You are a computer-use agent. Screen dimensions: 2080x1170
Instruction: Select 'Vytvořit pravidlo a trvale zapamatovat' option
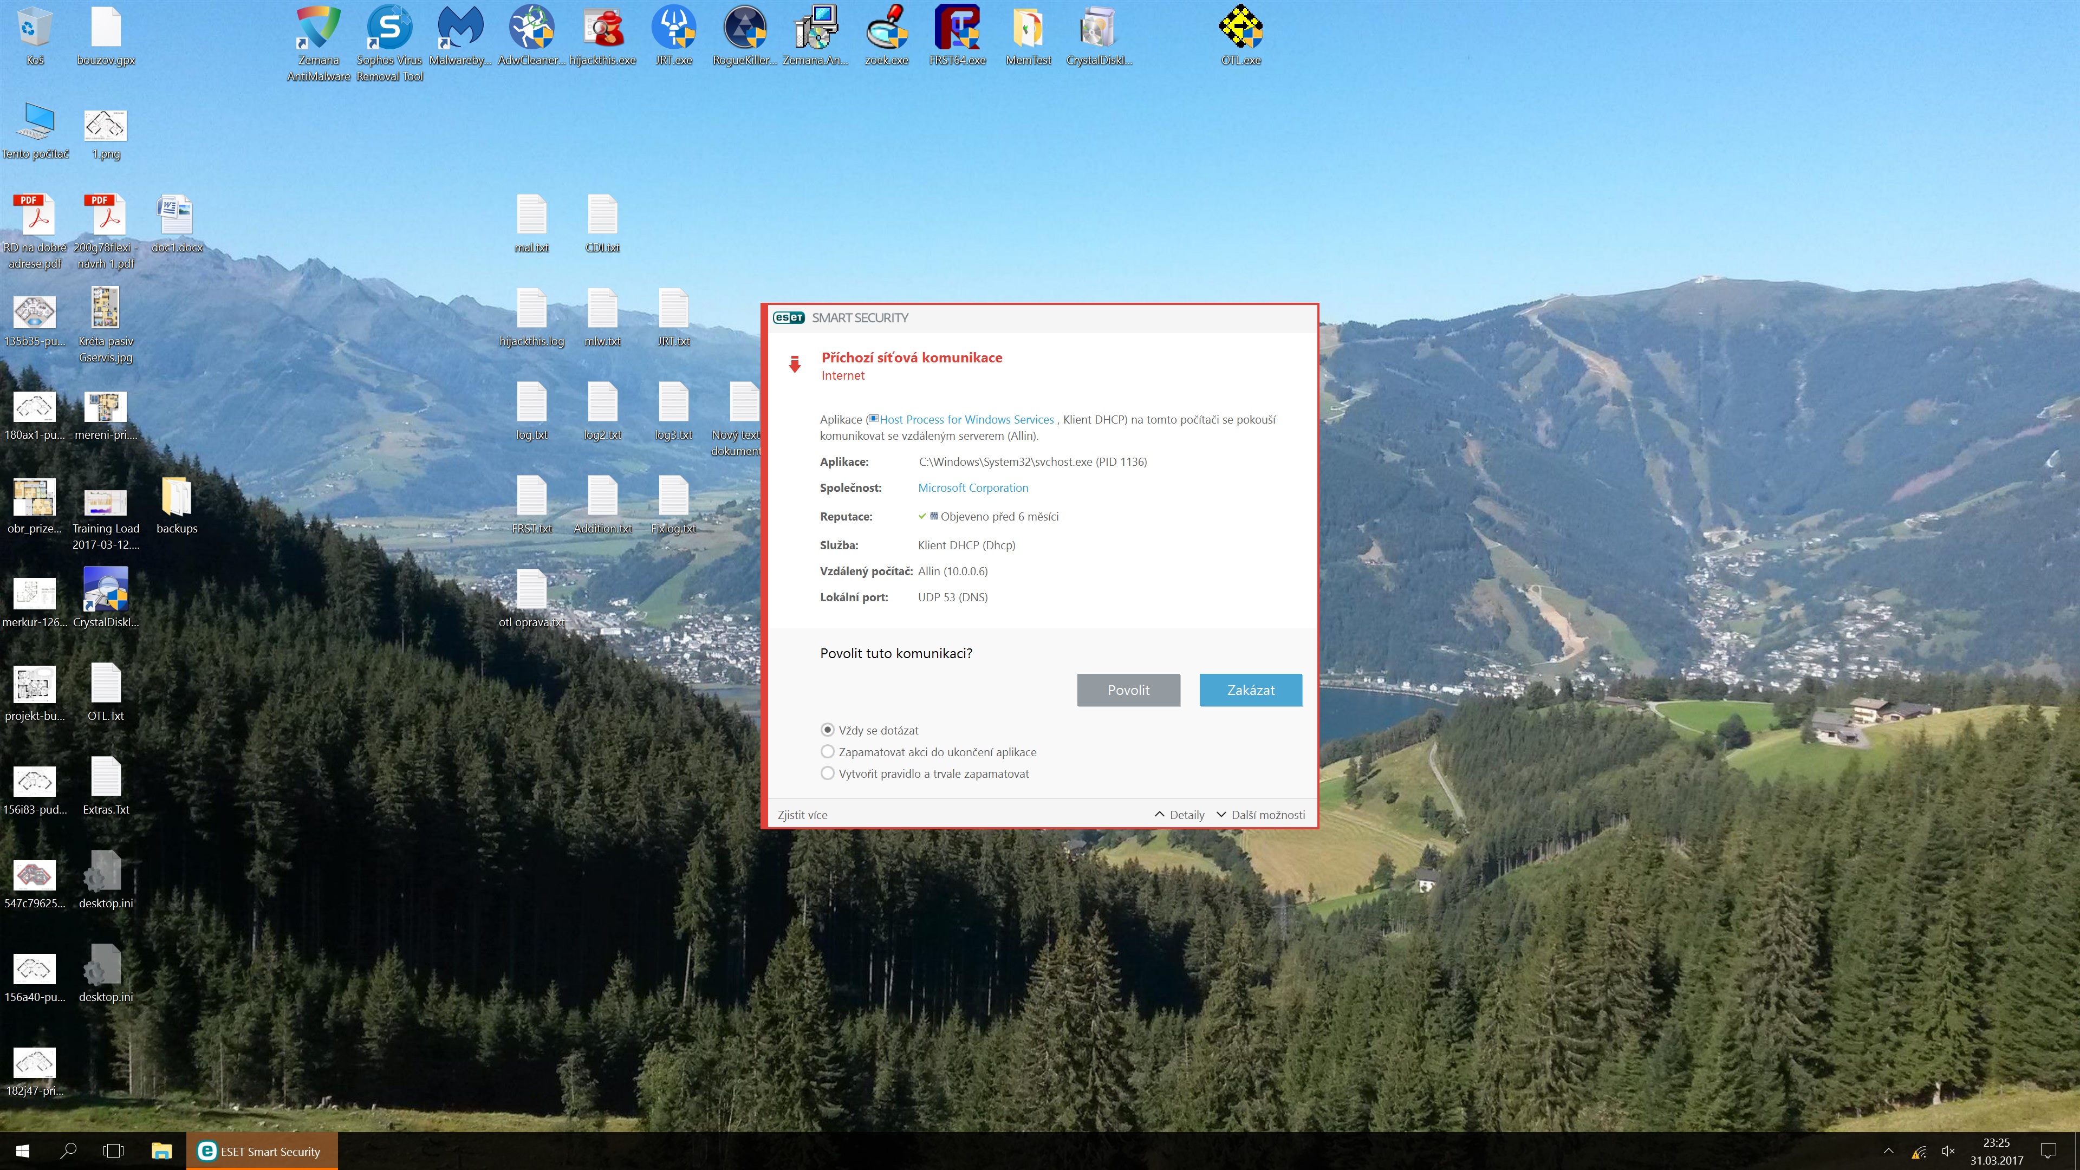(828, 773)
